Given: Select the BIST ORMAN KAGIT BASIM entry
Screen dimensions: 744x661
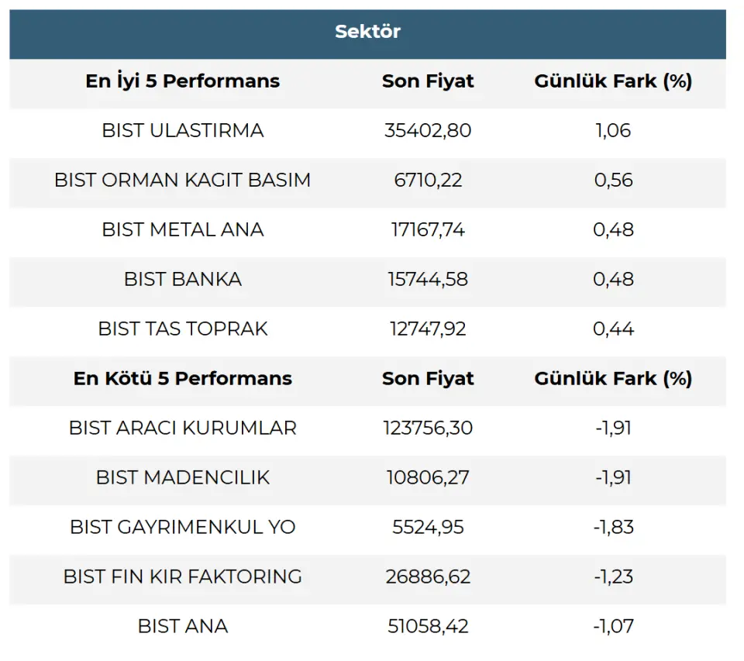Looking at the screenshot, I should tap(183, 180).
